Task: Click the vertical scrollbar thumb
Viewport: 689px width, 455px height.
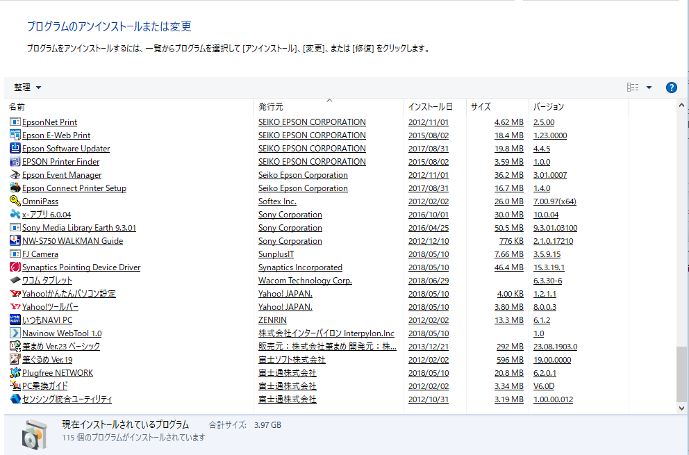Action: (x=681, y=374)
